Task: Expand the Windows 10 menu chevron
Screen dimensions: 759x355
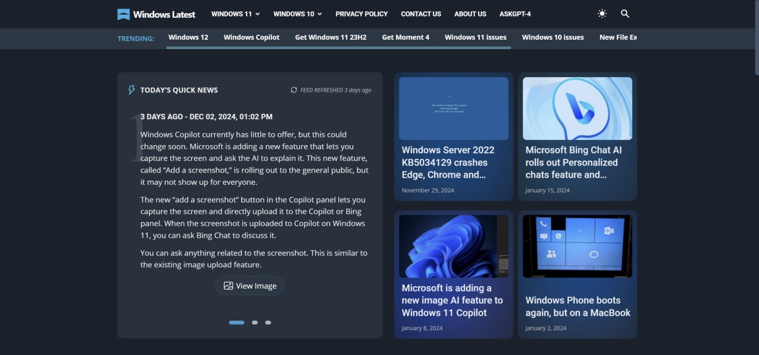Action: point(320,14)
